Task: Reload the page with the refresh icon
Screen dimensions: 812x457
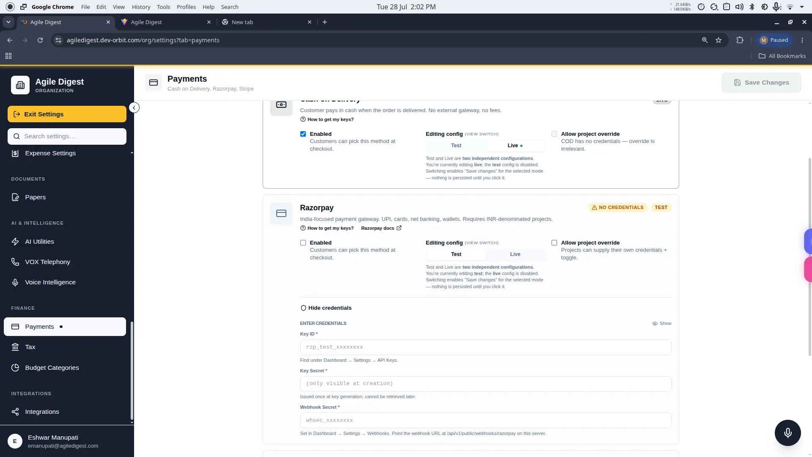Action: coord(40,40)
